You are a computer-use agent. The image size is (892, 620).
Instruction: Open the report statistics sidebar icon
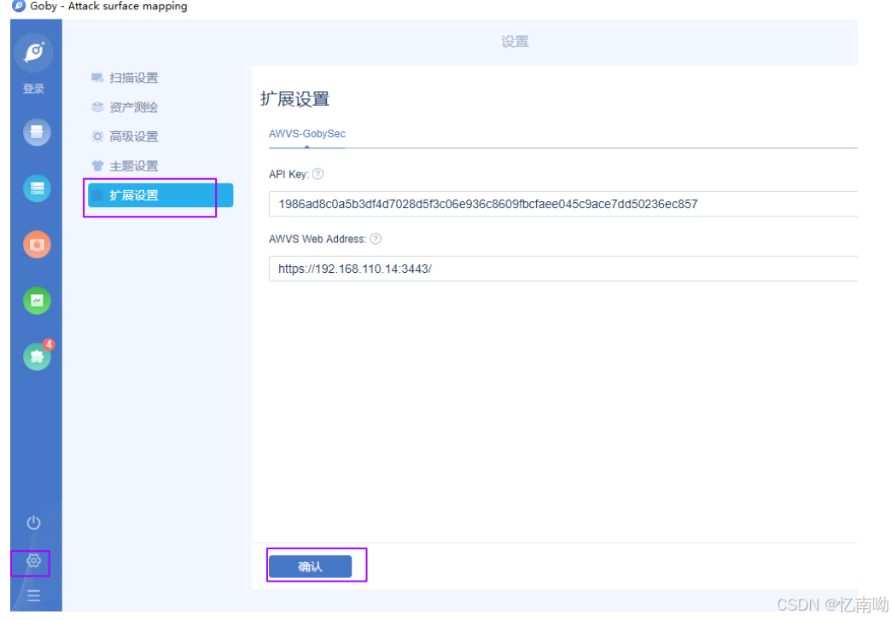click(37, 301)
